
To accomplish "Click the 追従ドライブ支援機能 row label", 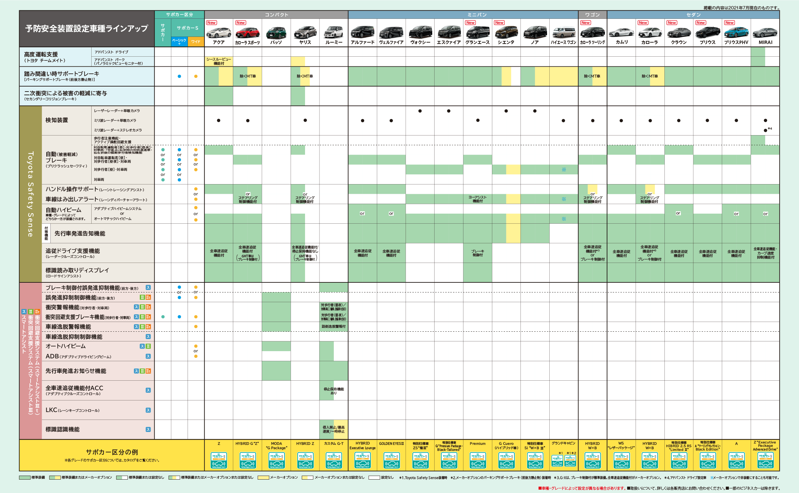I will click(x=72, y=251).
